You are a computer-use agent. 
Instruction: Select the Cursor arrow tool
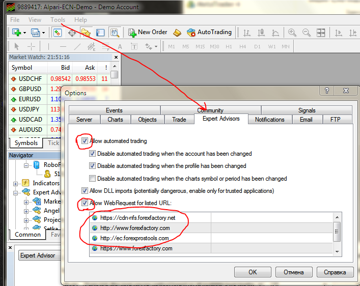tap(16, 47)
